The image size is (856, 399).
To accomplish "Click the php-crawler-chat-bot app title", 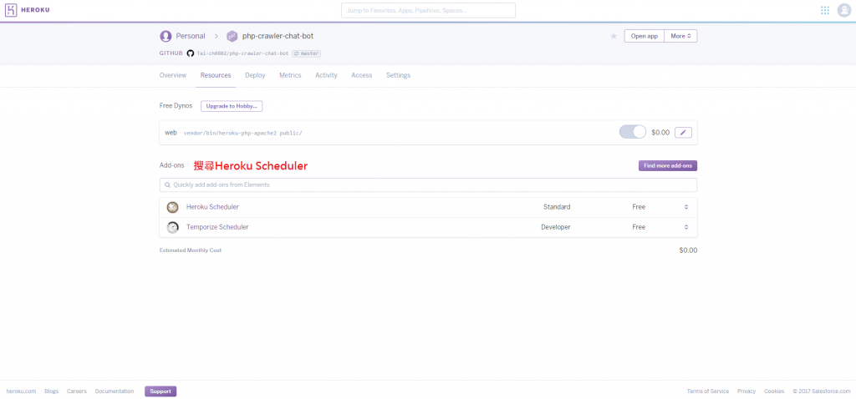I will pos(278,36).
